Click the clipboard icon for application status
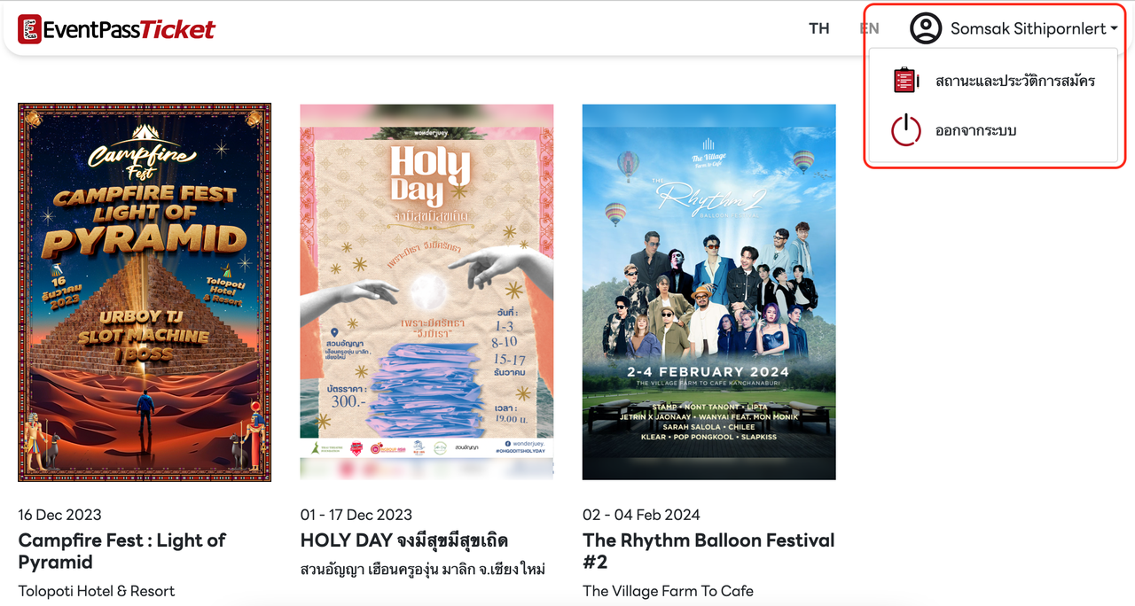 coord(904,81)
